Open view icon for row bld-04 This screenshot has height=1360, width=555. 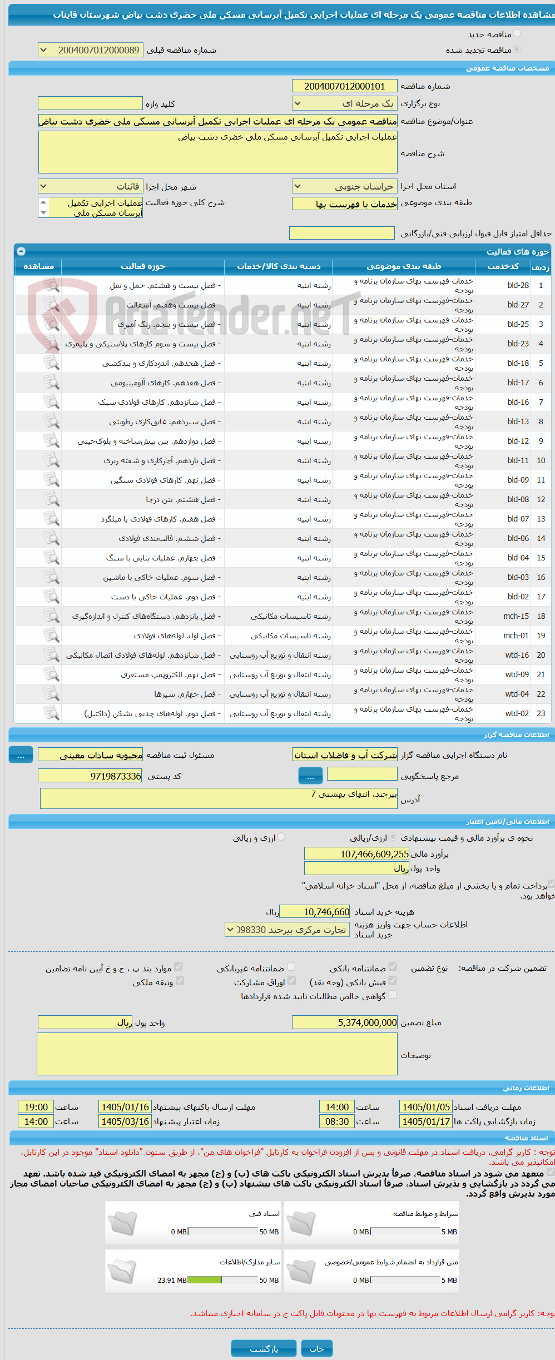tap(51, 558)
